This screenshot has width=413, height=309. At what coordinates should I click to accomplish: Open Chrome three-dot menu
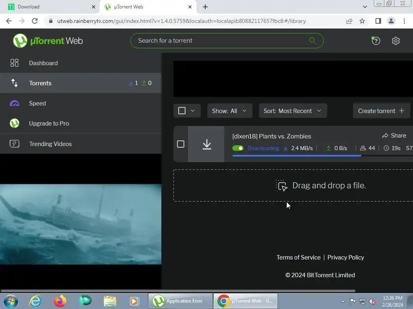pos(404,21)
